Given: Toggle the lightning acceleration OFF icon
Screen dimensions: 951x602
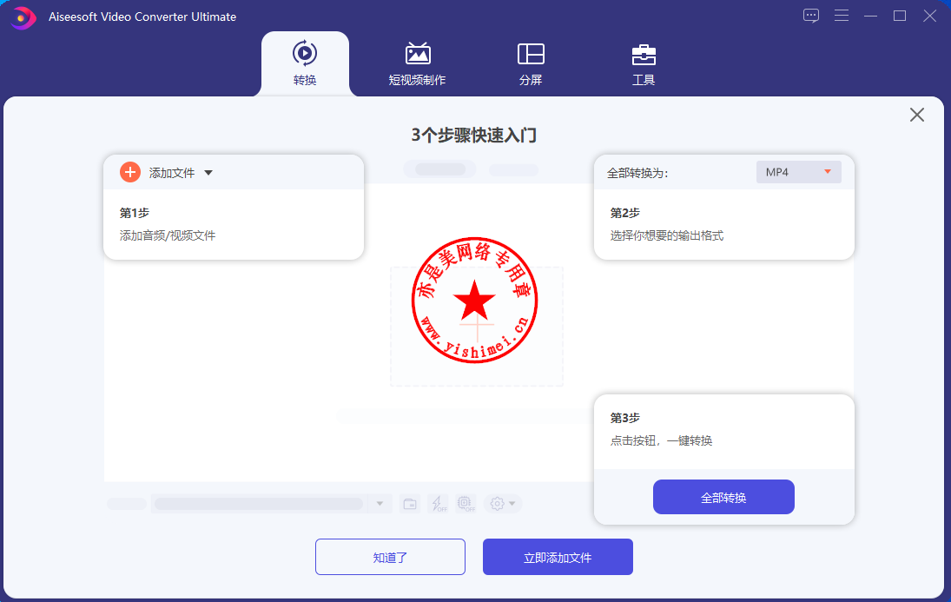Looking at the screenshot, I should [x=439, y=504].
